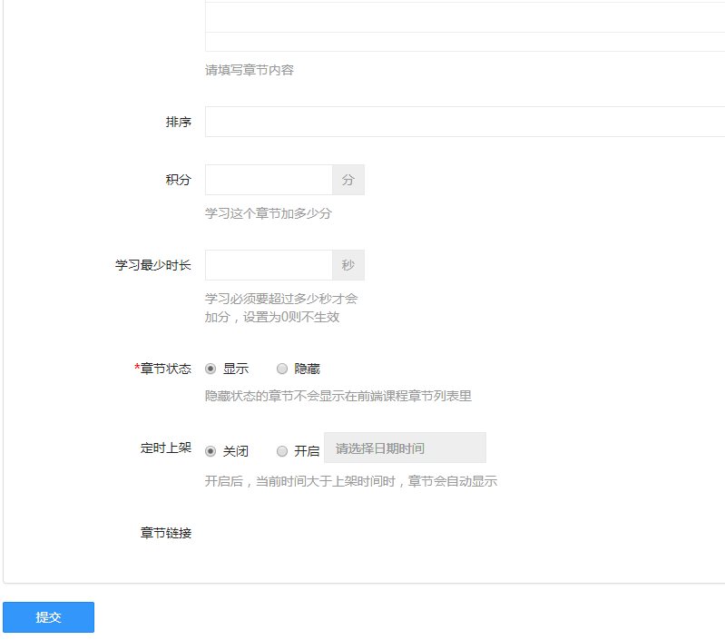The width and height of the screenshot is (725, 640).
Task: Click the 定时上架 label
Action: tap(165, 448)
